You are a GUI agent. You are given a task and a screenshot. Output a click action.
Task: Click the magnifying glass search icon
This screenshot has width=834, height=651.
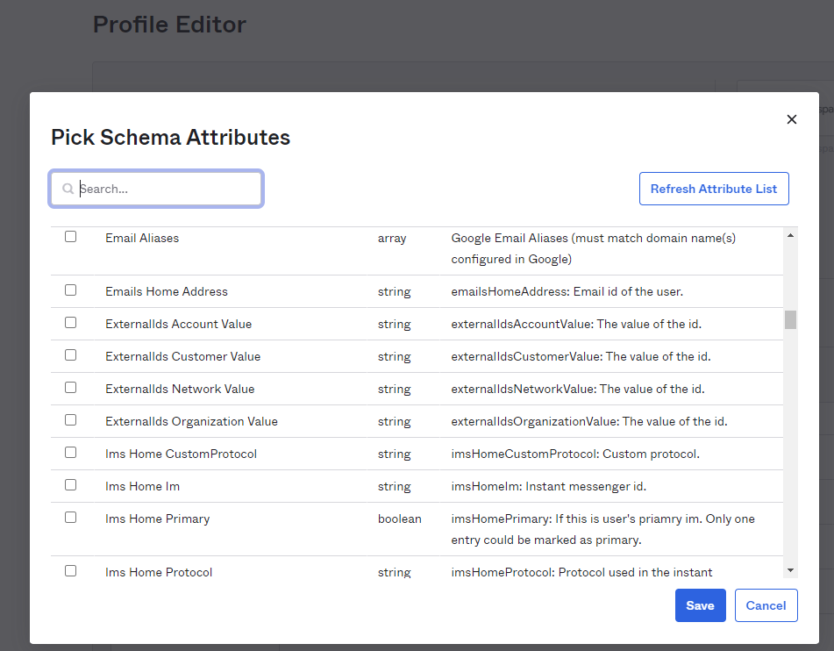[x=68, y=188]
